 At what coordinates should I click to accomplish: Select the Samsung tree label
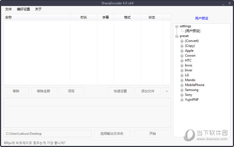(x=191, y=90)
